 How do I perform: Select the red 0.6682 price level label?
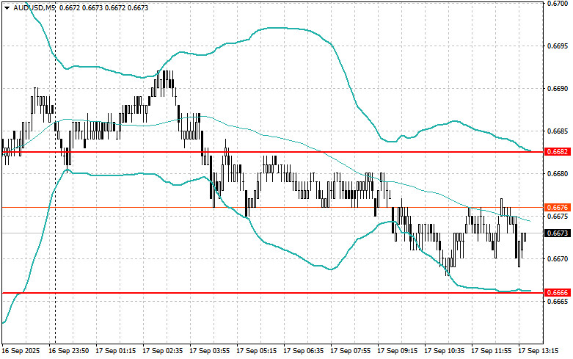558,152
